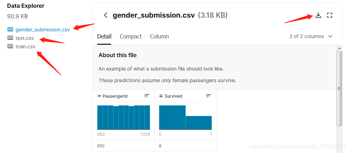This screenshot has height=153, width=349.
Task: Click the hash icon in Survived header
Action: click(x=161, y=96)
